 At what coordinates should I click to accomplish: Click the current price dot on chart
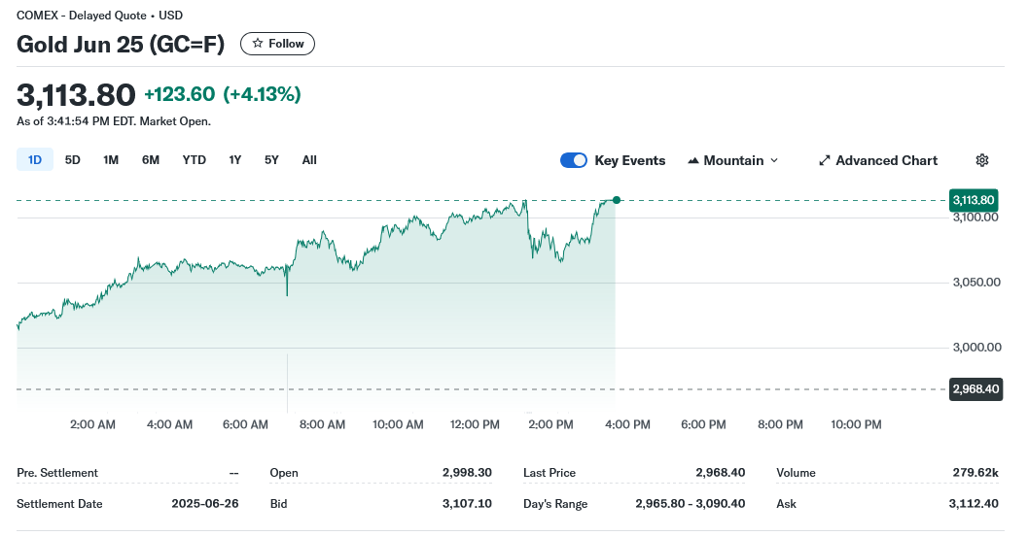tap(617, 200)
